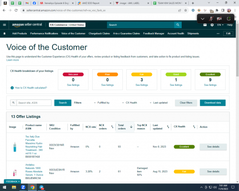Viewport: 239px width, 191px height.
Task: Open A-to-z Guarantee Claims menu item
Action: point(127,33)
